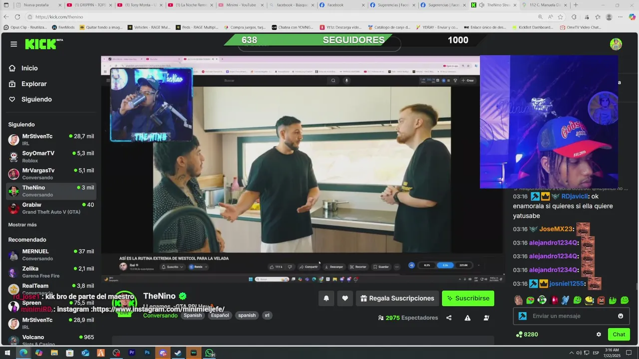Switch to the first Facebook tab
The image size is (639, 359).
(343, 5)
